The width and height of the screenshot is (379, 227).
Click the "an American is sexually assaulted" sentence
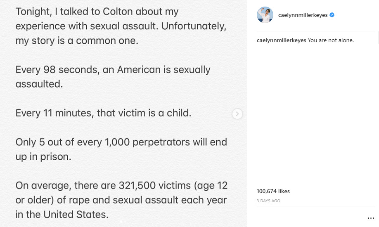[x=113, y=77]
